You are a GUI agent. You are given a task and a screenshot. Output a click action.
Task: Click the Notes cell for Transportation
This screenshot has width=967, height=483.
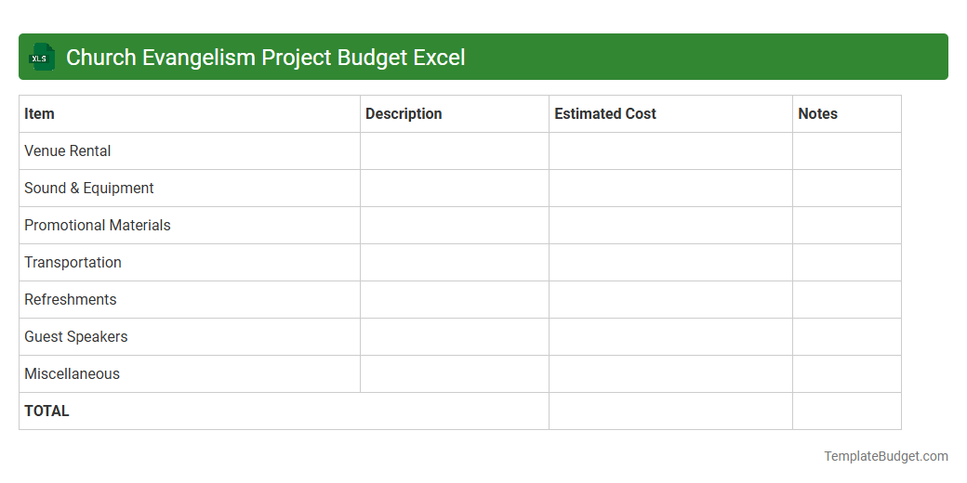click(847, 263)
